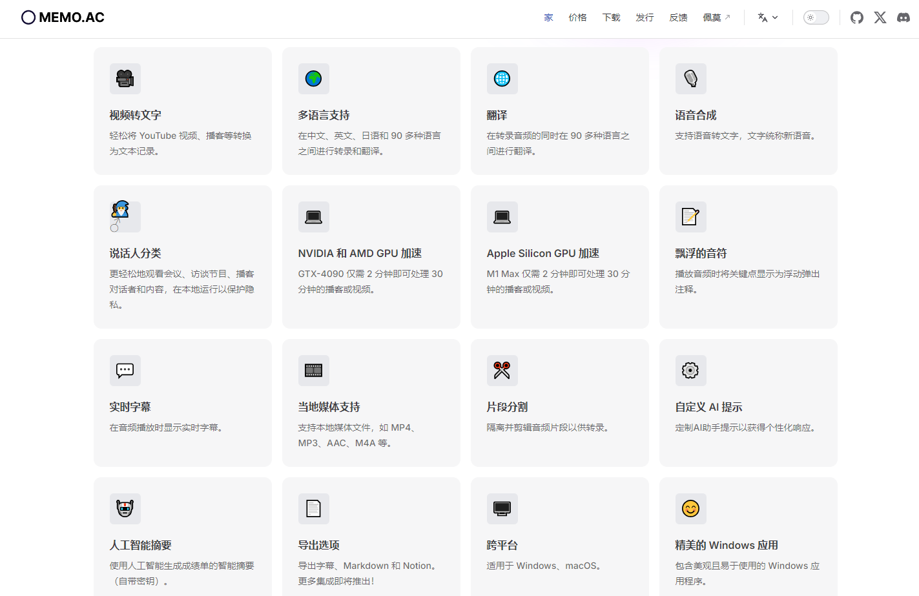
Task: Click the scissors icon on 片段分割
Action: point(502,371)
